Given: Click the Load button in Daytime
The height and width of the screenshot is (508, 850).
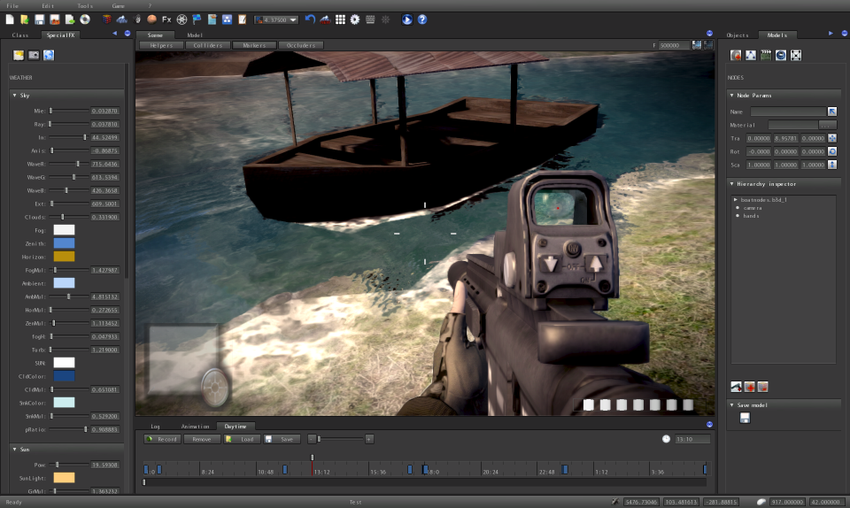Looking at the screenshot, I should coord(242,439).
